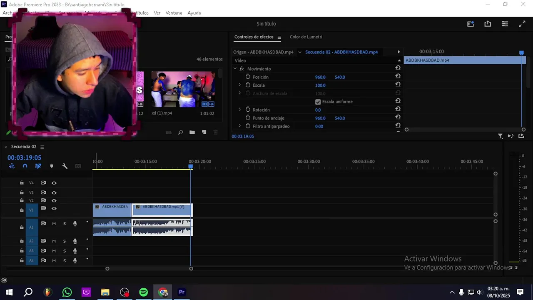Hide V3 track output eye
This screenshot has width=533, height=300.
pyautogui.click(x=54, y=192)
